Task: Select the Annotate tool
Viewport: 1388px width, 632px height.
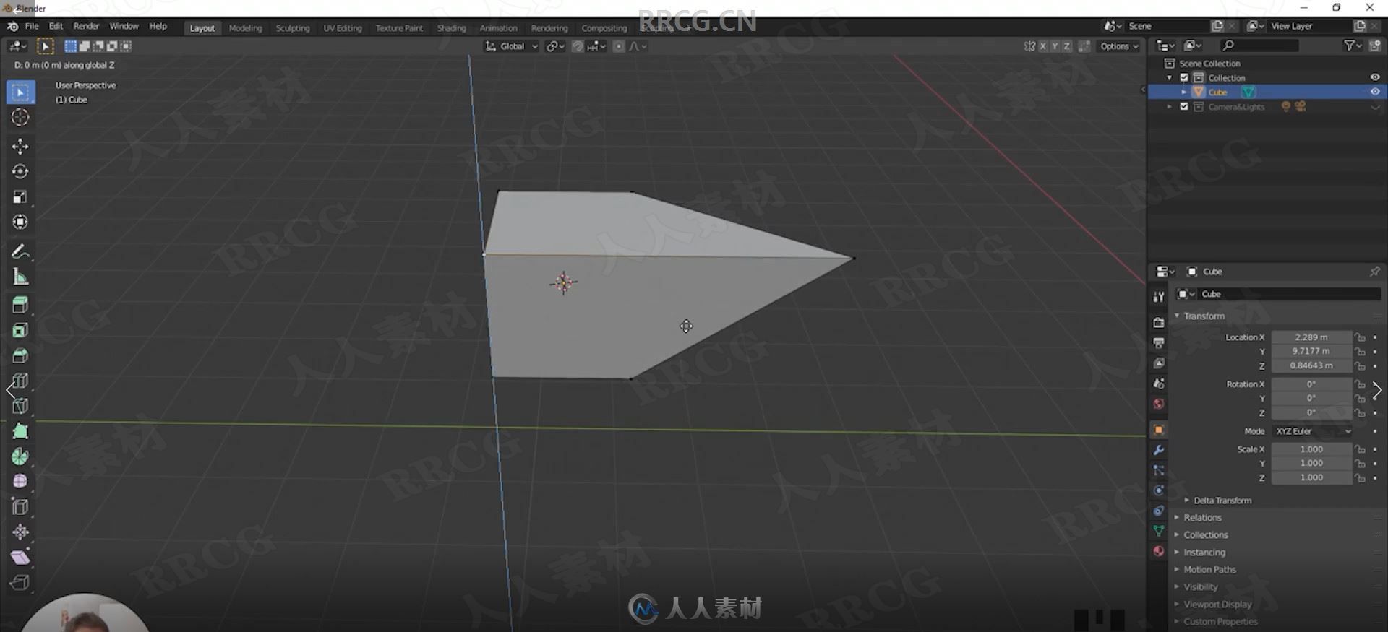Action: click(x=20, y=252)
